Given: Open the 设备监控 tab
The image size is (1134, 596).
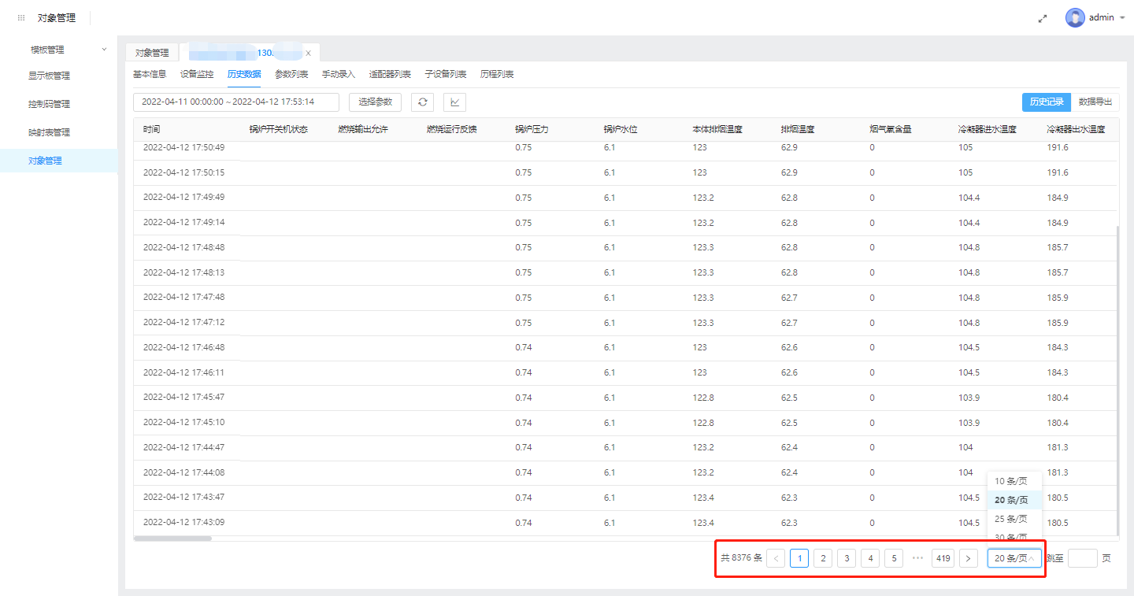Looking at the screenshot, I should 197,74.
